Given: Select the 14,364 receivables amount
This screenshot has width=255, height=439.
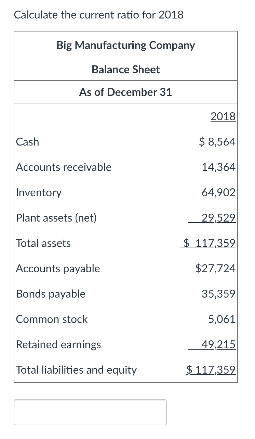Looking at the screenshot, I should (x=218, y=167).
